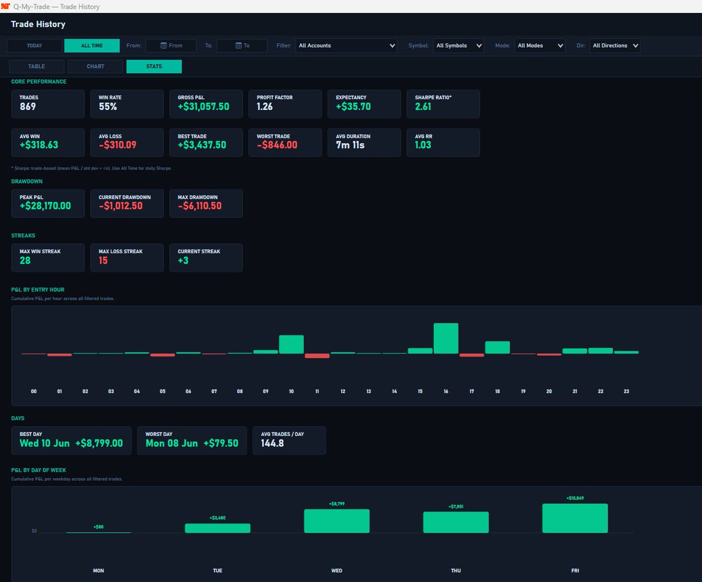
Task: Open the All Modes dropdown
Action: 540,46
